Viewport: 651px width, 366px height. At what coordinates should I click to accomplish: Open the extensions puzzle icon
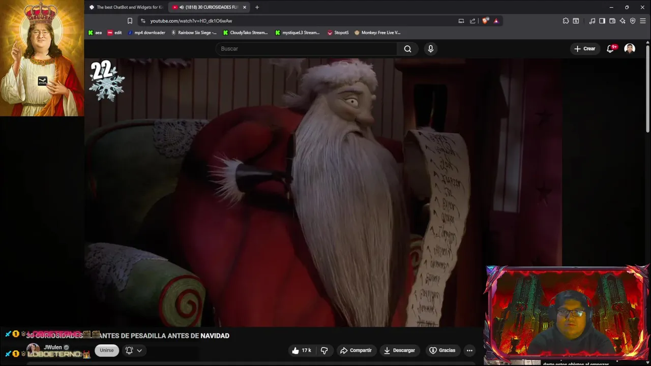pyautogui.click(x=566, y=21)
